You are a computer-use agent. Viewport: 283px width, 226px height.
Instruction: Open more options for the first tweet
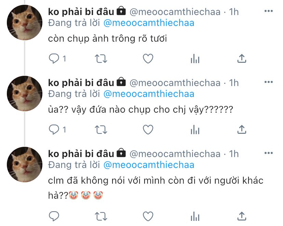[x=269, y=11]
